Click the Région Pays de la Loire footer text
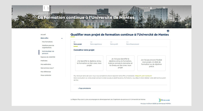 108,99
